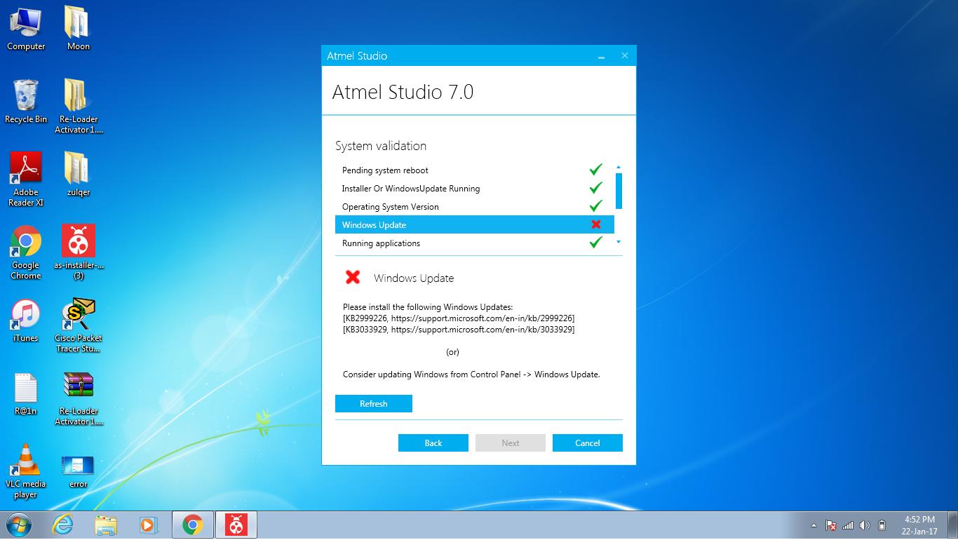Open the R@1n text file
This screenshot has width=958, height=540.
(26, 394)
